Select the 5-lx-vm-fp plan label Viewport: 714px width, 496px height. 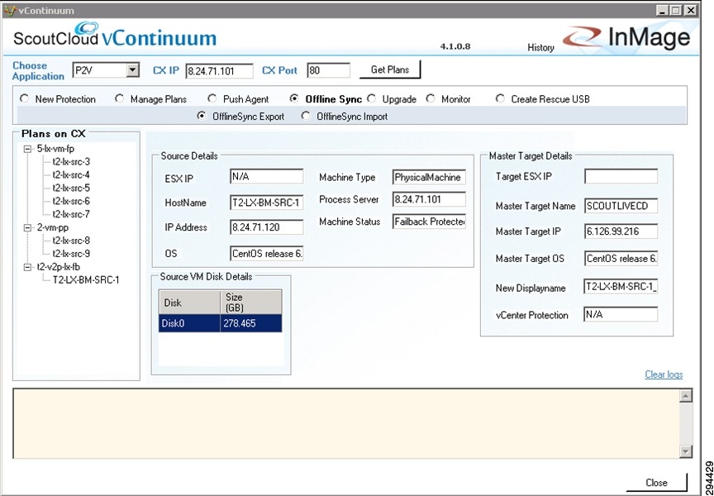(55, 149)
